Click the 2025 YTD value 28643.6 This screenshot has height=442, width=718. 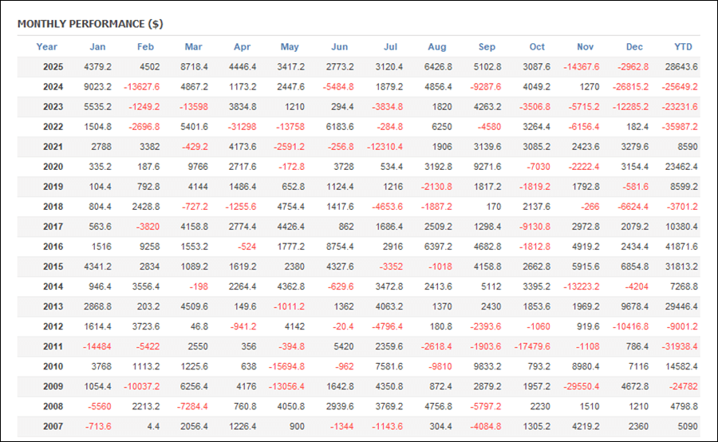coord(681,67)
